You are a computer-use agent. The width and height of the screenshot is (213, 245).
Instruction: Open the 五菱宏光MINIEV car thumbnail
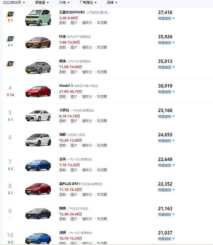[x=38, y=17]
